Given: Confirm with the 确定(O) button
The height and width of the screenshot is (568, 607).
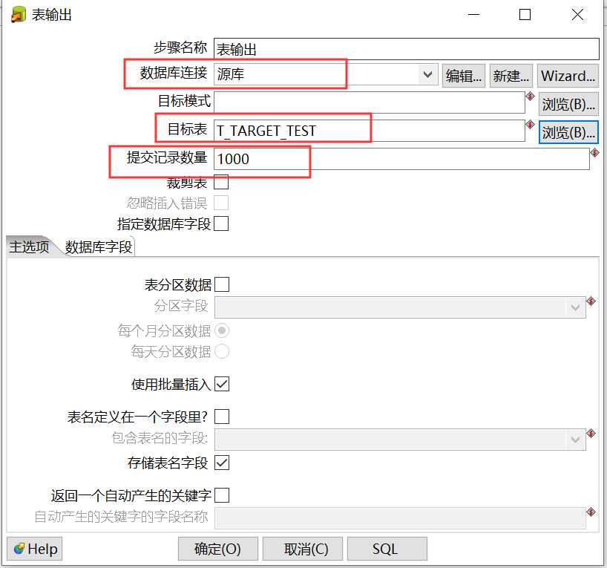Looking at the screenshot, I should tap(218, 549).
